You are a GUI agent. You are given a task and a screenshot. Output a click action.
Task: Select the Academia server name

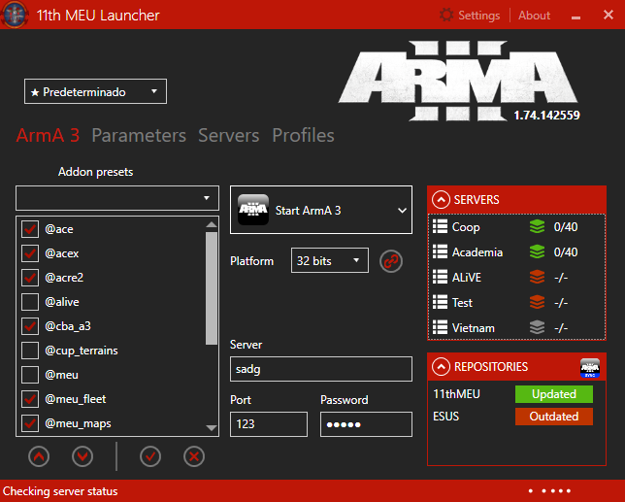click(477, 252)
